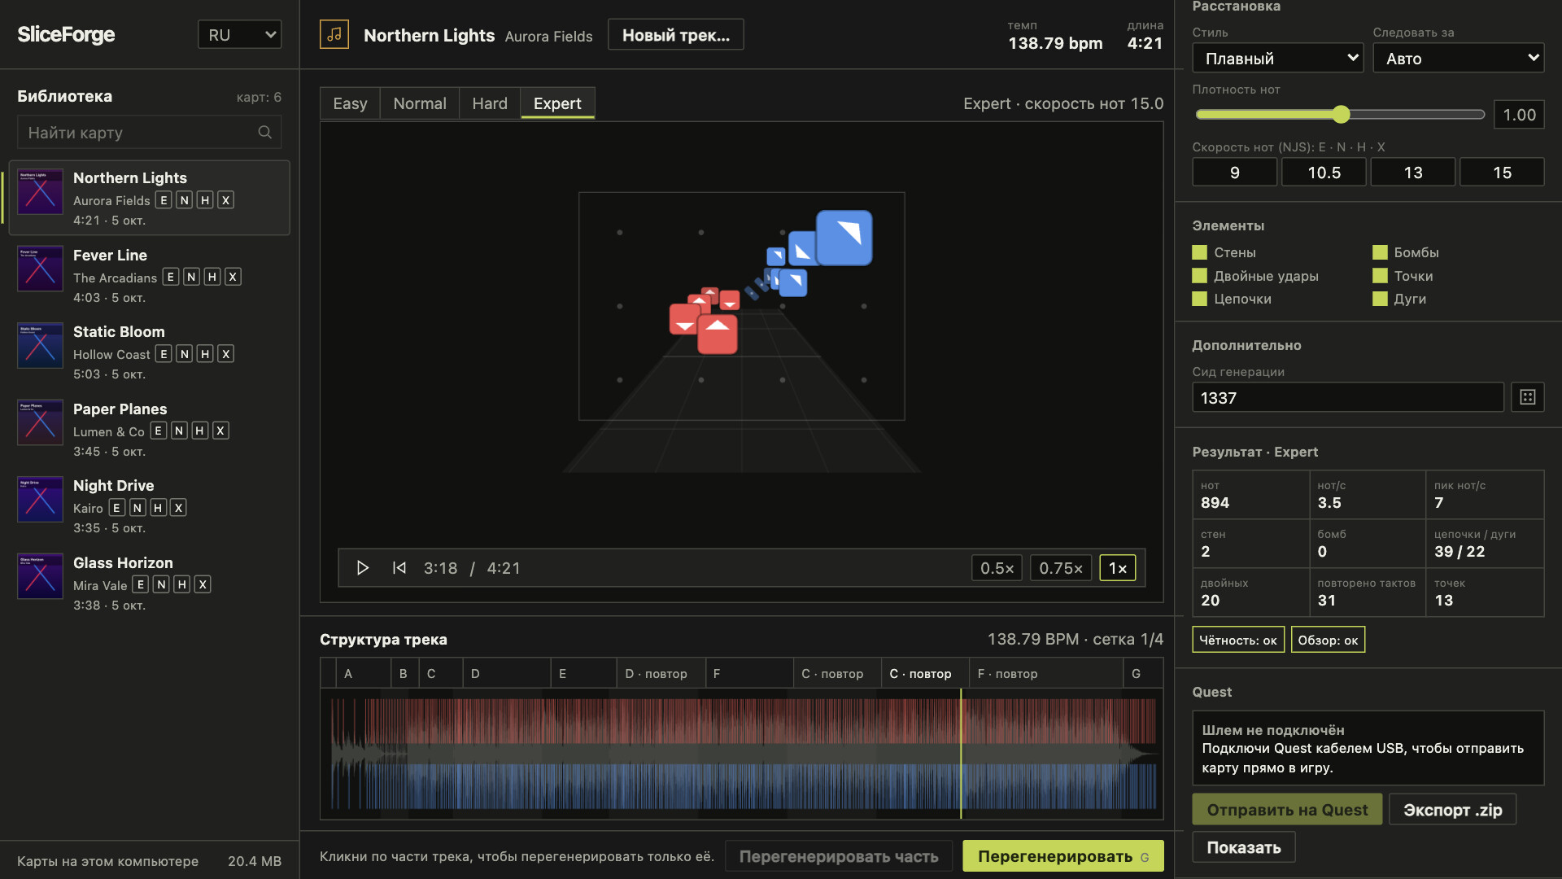1562x879 pixels.
Task: Select Easy badge on Northern Lights
Action: 164,200
